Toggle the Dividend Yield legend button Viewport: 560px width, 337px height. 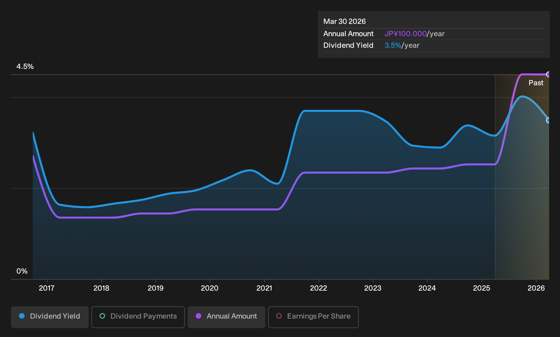(50, 317)
